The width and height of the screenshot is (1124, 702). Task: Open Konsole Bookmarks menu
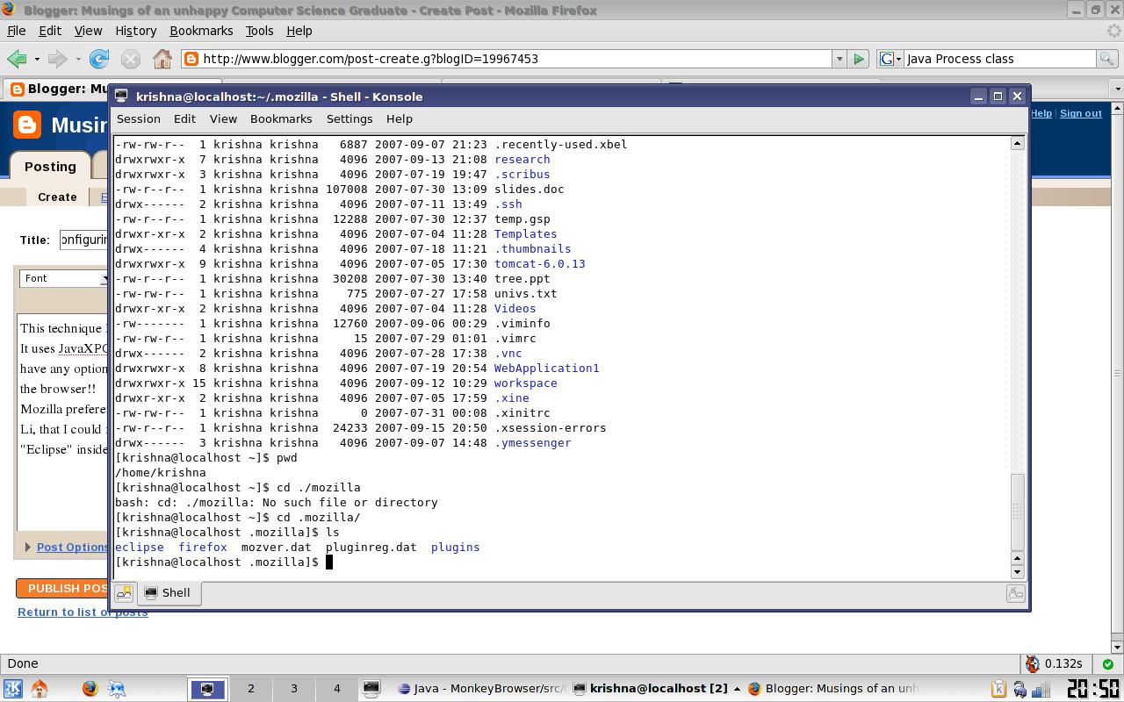(x=281, y=118)
